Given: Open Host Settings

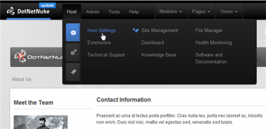Looking at the screenshot, I should [x=101, y=31].
